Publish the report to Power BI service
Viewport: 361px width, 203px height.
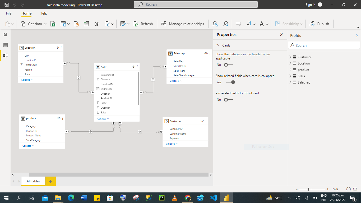[x=320, y=24]
